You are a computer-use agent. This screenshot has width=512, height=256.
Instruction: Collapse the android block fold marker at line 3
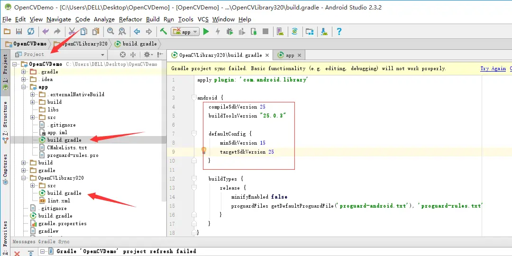194,97
